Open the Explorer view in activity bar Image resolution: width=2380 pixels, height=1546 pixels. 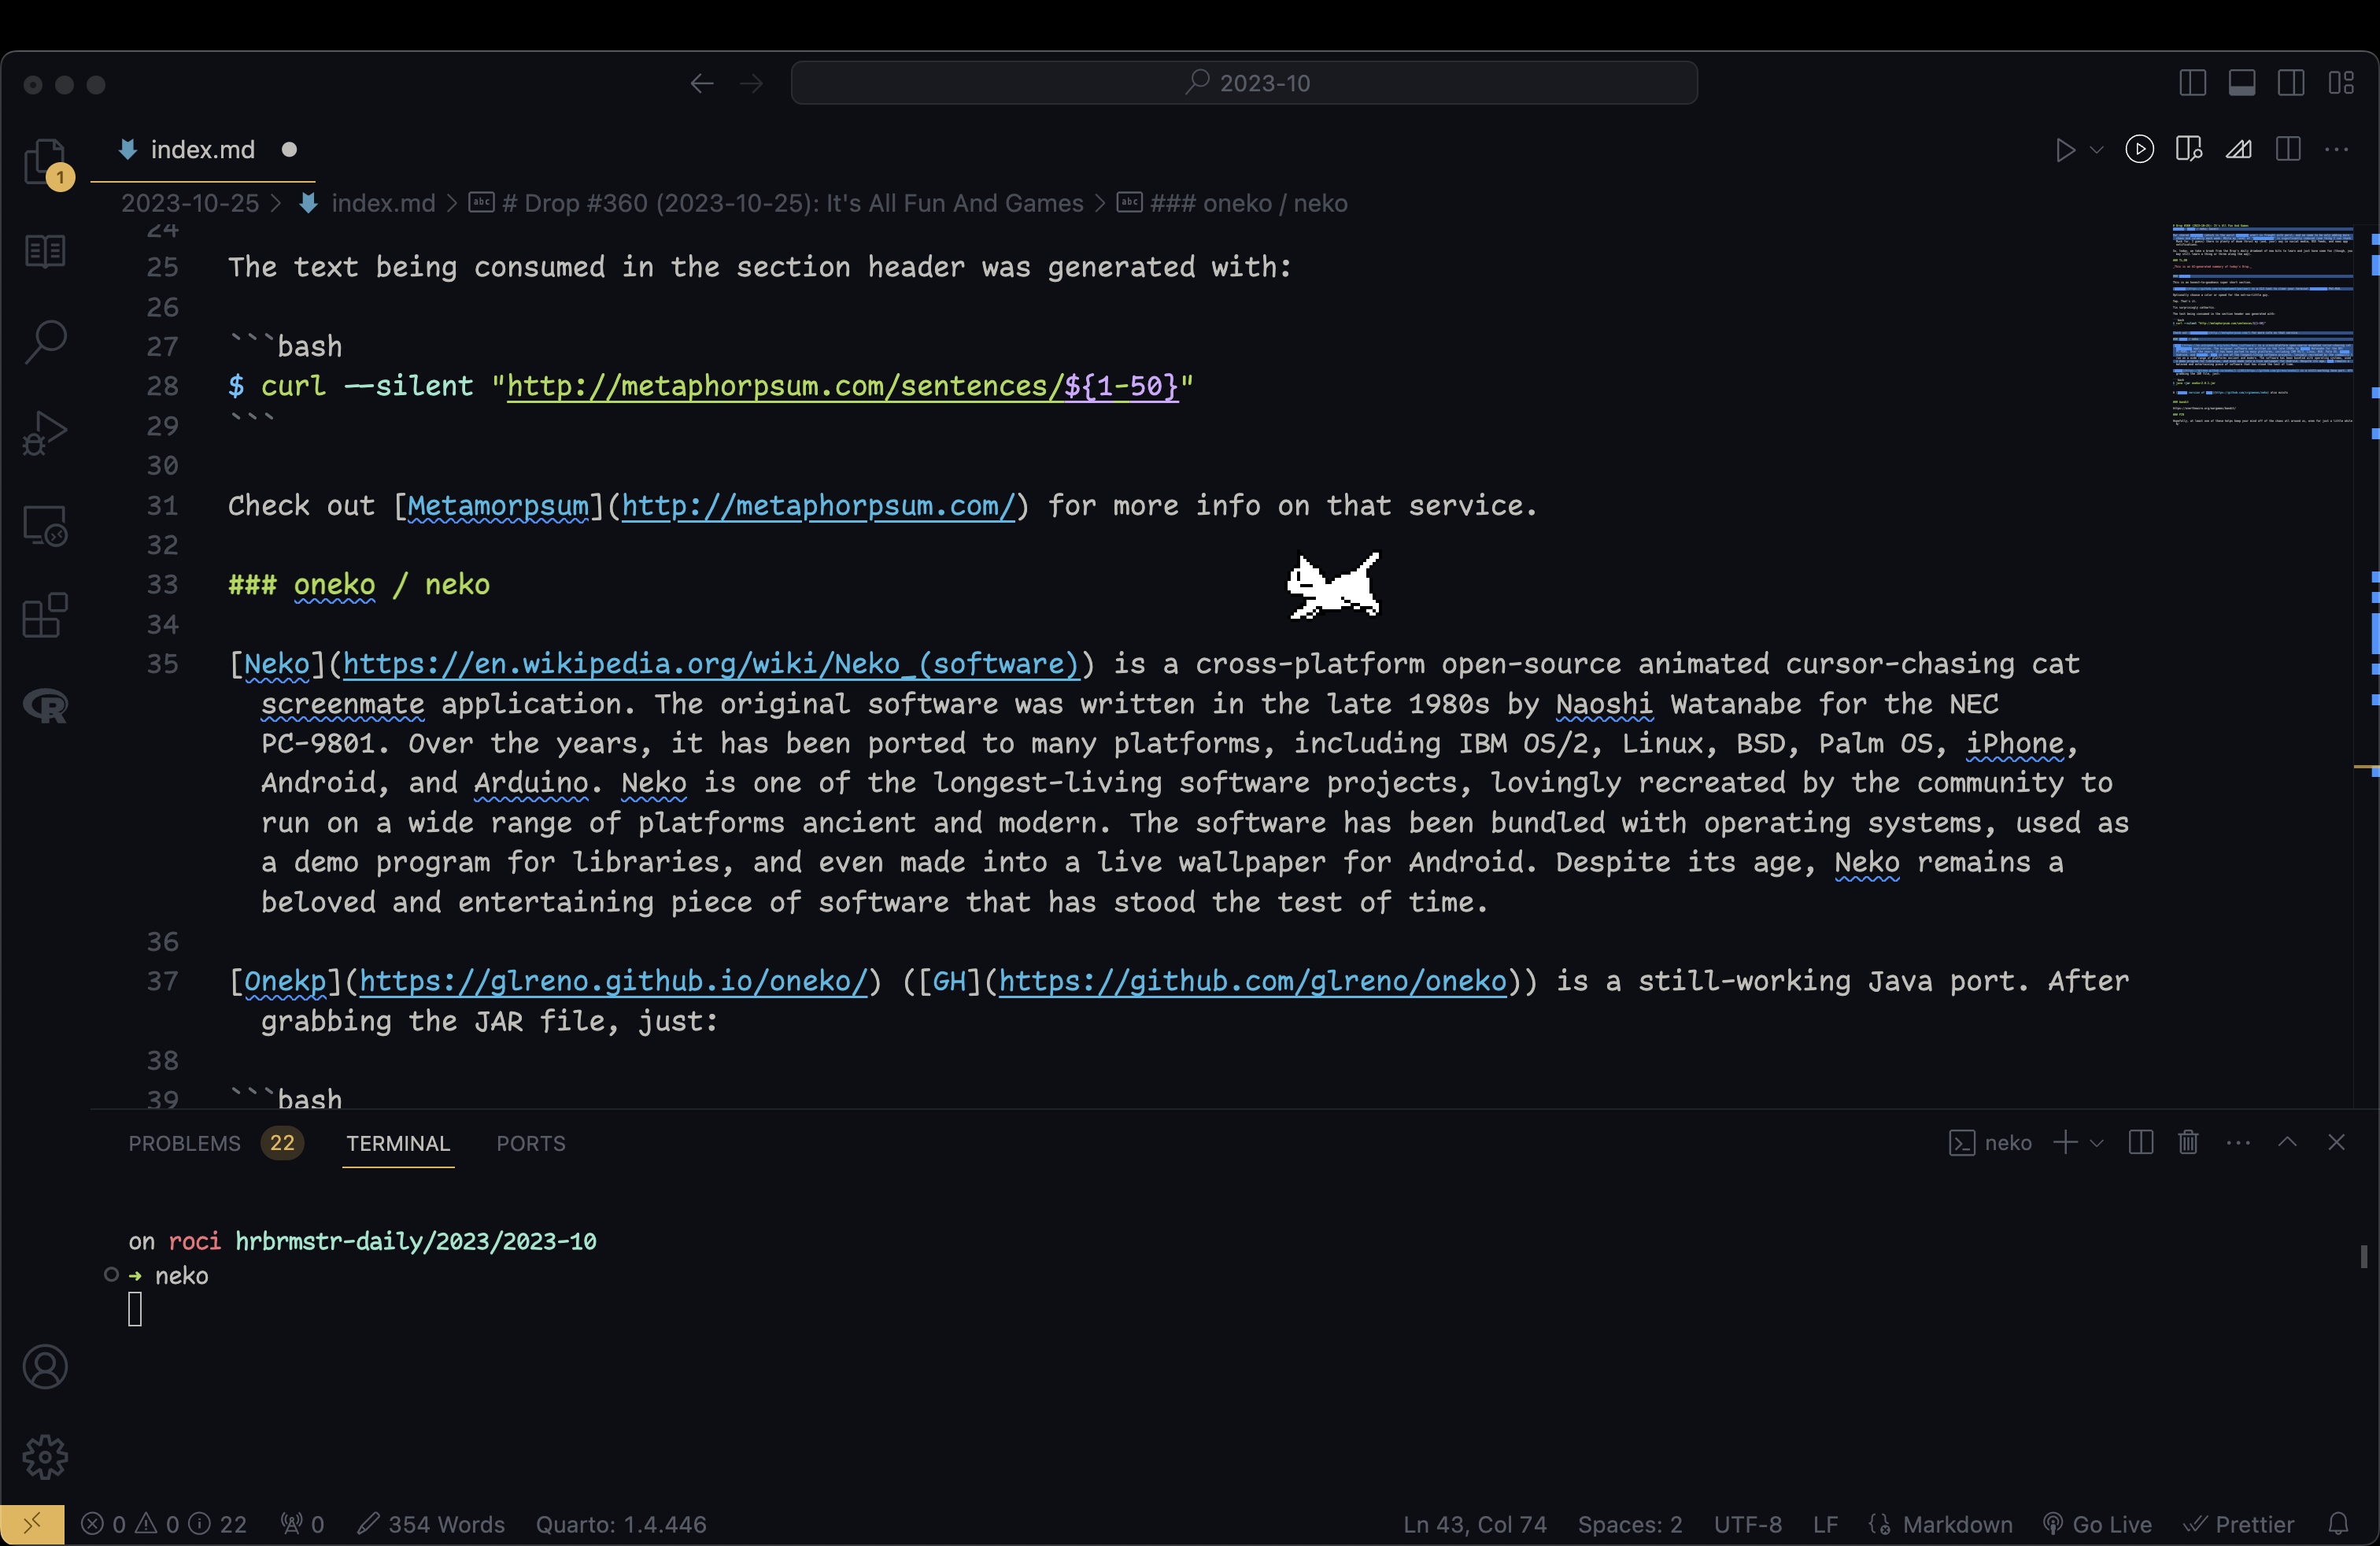coord(45,160)
